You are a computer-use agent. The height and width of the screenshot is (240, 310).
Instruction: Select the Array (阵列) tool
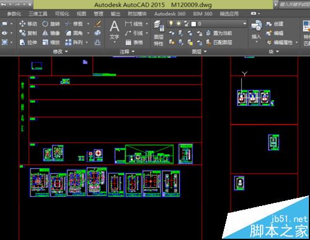74,42
